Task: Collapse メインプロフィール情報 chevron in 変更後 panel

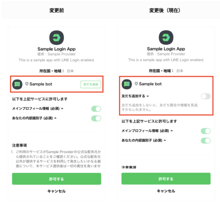Action: click(172, 131)
